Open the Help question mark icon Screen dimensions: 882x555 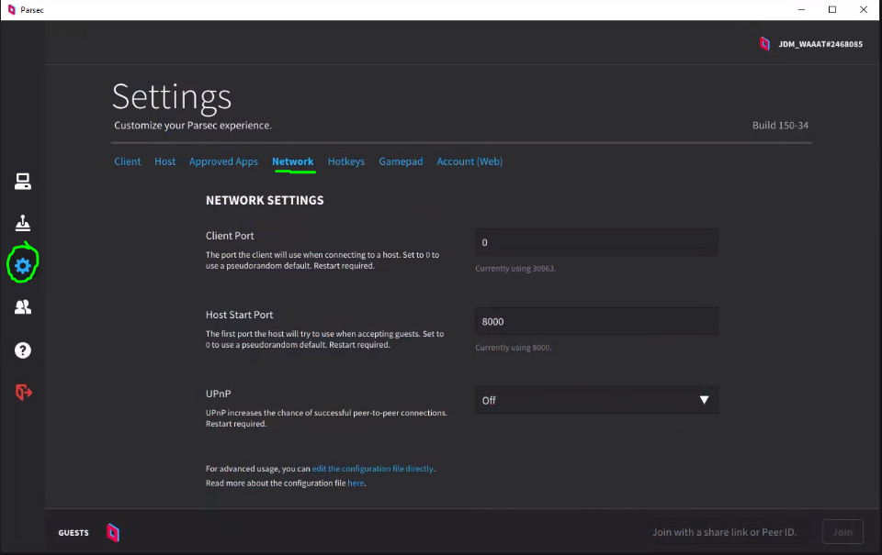pyautogui.click(x=22, y=350)
